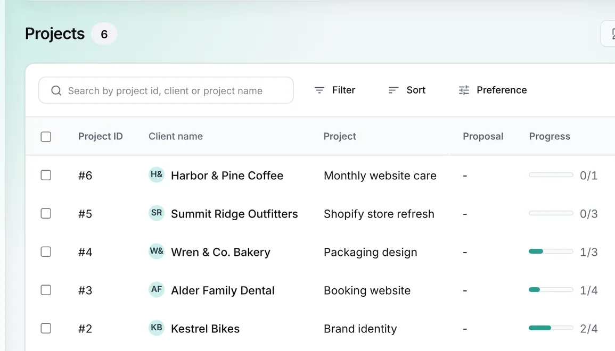Open client Alder Family Dental
The height and width of the screenshot is (351, 615).
223,290
